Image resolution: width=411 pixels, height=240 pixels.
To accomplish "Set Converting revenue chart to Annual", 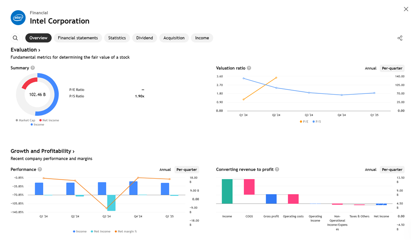I will (370, 170).
